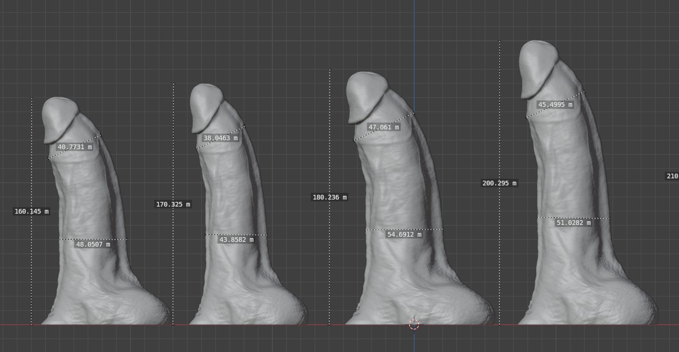Click the 48.0507 m width measurement
Screen dimensions: 679x352
coord(93,244)
